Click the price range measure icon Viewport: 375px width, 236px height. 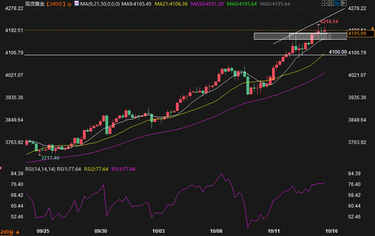click(x=330, y=4)
